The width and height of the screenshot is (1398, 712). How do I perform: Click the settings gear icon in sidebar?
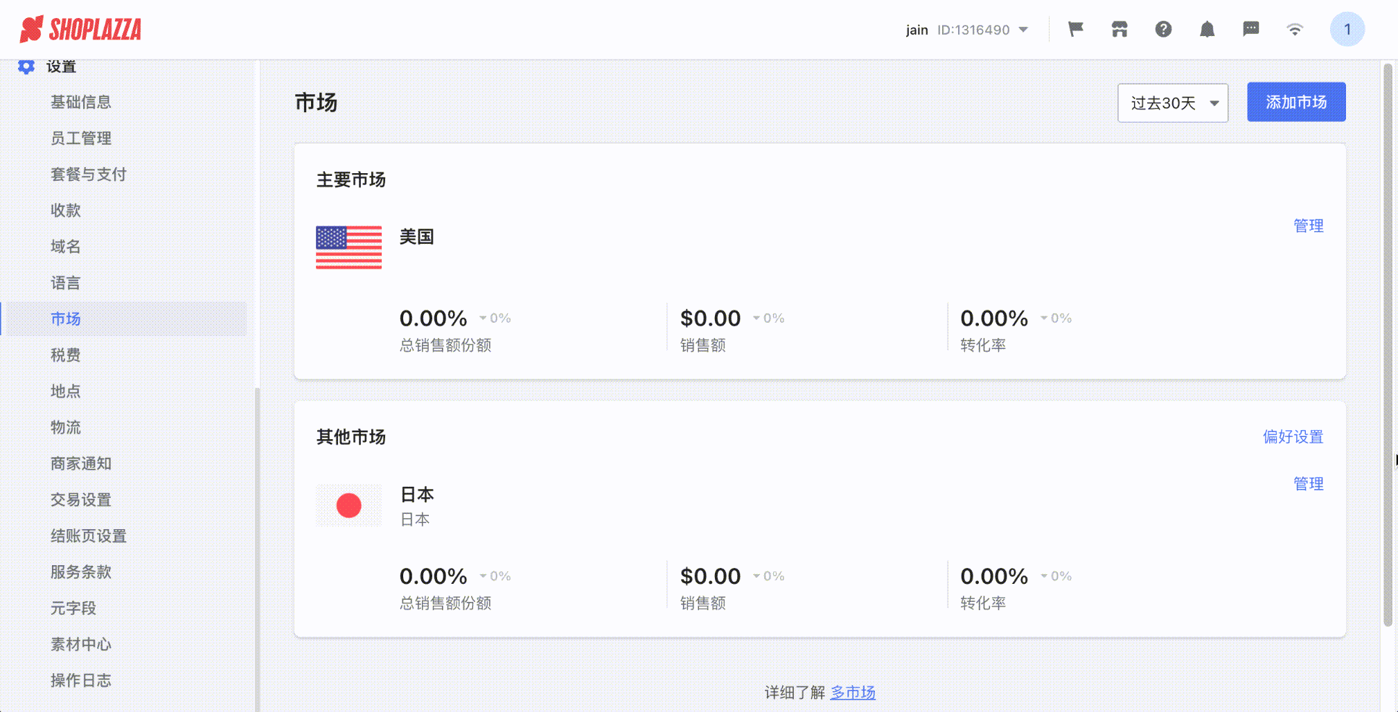point(26,66)
